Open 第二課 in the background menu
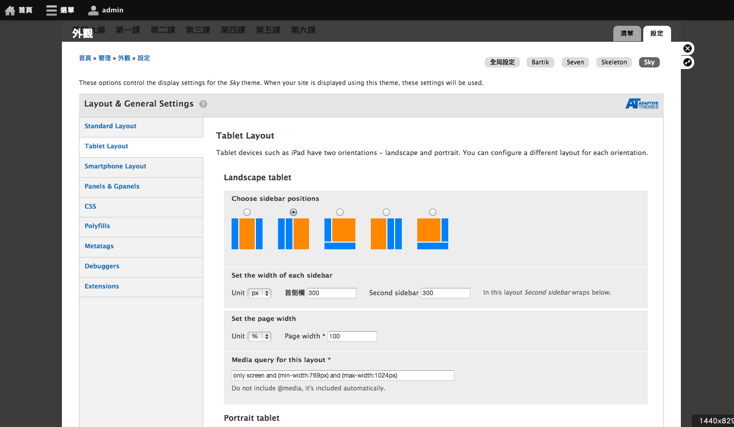 coord(163,30)
